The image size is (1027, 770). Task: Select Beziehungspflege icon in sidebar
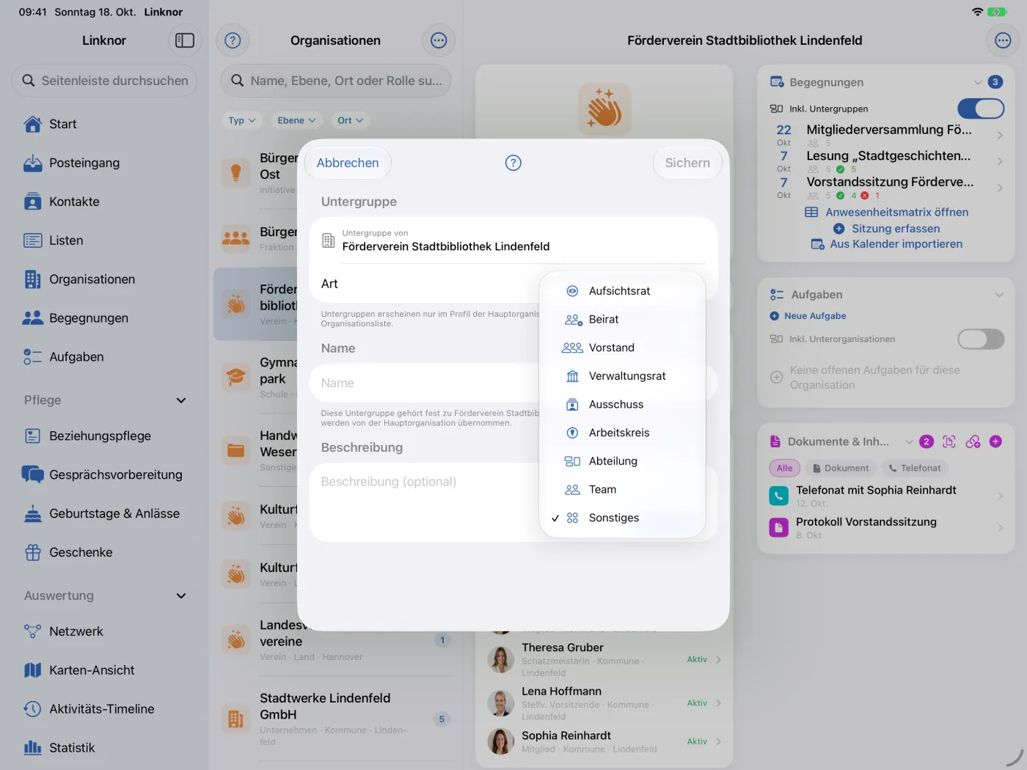[x=33, y=436]
